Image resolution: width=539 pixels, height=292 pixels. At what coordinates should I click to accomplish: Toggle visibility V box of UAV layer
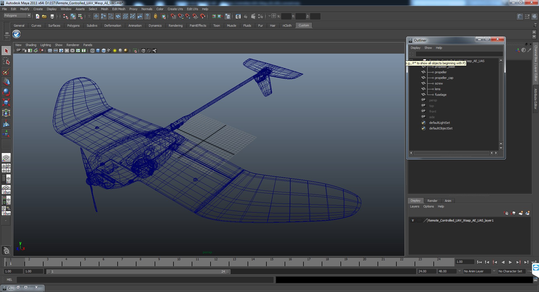point(413,220)
